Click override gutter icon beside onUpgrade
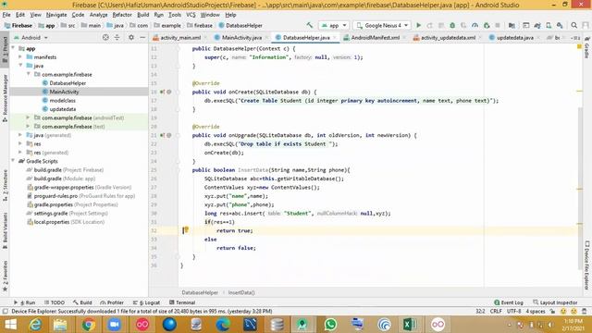The width and height of the screenshot is (592, 333). click(162, 135)
